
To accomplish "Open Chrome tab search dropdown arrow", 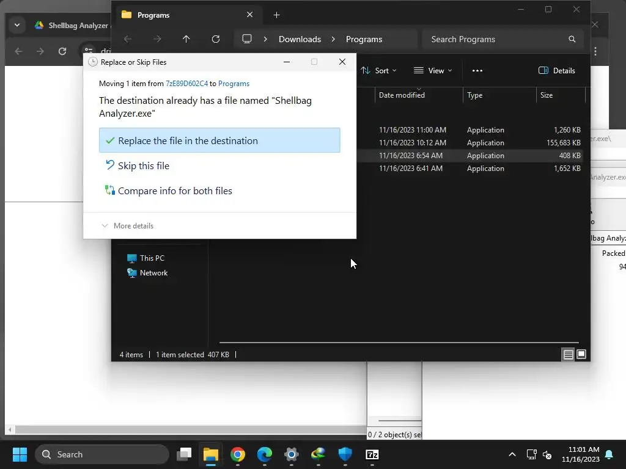I will (x=17, y=25).
